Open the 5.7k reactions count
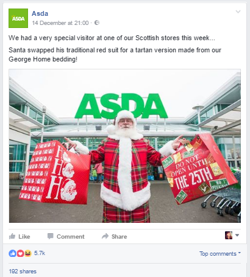Screen dimensions: 250x277 (40, 253)
